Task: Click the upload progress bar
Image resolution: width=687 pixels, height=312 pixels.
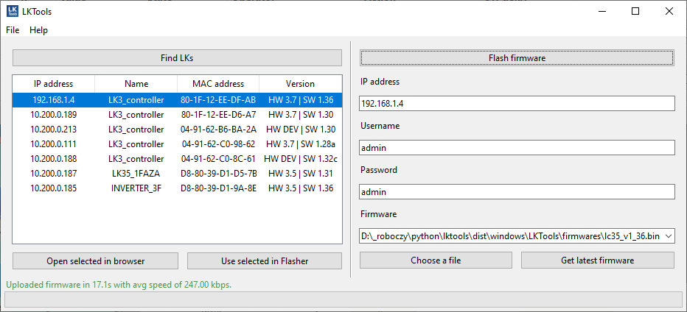Action: pos(343,299)
